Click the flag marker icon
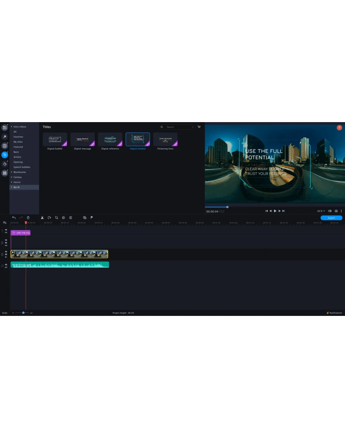Screen dimensions: 345x438 click(92, 218)
